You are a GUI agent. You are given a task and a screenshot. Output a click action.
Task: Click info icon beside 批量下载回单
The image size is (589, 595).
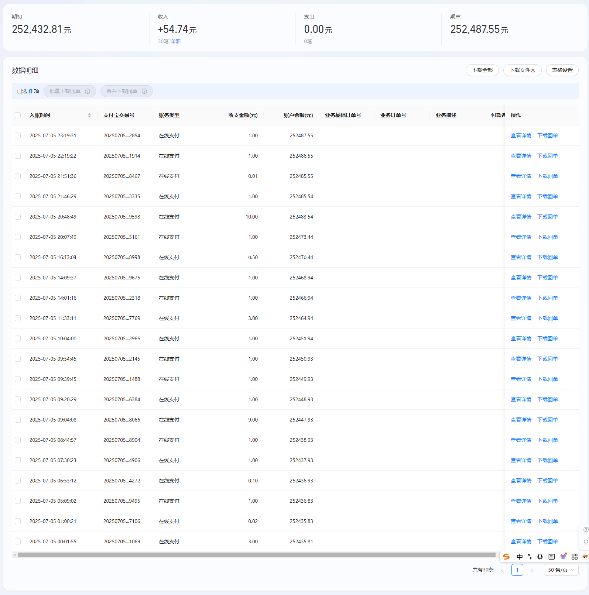(88, 91)
